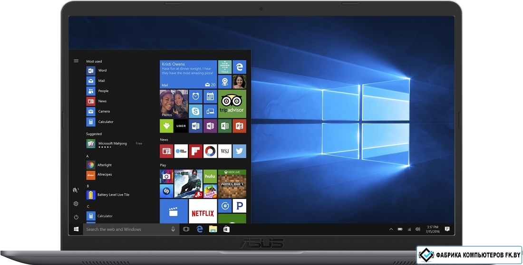Launch the Skype tile

point(195,112)
